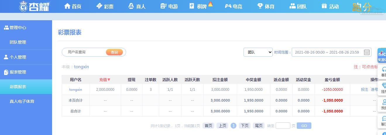Image resolution: width=386 pixels, height=135 pixels.
Task: Go to 下页 next page
Action: pyautogui.click(x=245, y=126)
